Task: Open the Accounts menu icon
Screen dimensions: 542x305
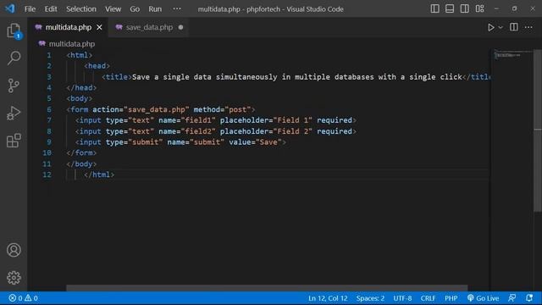Action: 14,250
